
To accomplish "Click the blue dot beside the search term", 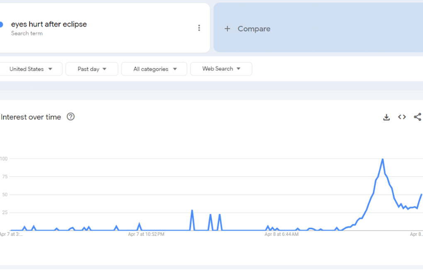I will point(1,24).
